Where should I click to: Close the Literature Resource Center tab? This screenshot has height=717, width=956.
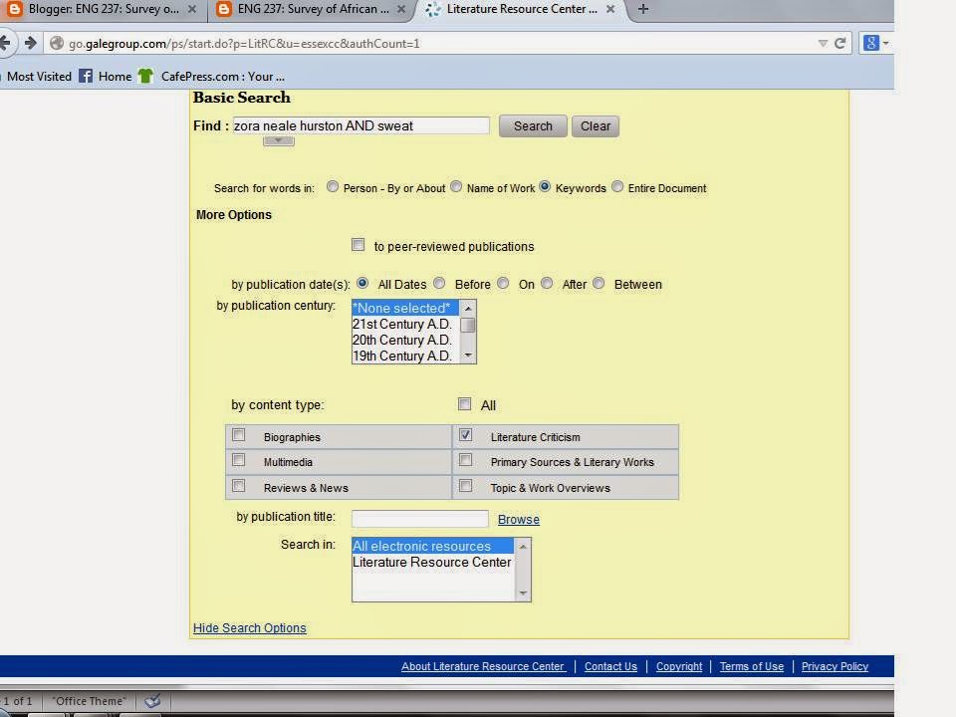(610, 9)
